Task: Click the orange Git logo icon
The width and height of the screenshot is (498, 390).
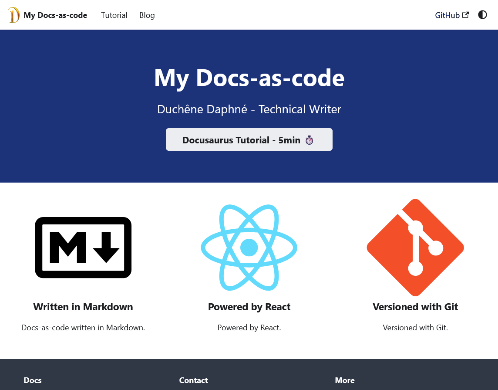Action: [x=415, y=247]
